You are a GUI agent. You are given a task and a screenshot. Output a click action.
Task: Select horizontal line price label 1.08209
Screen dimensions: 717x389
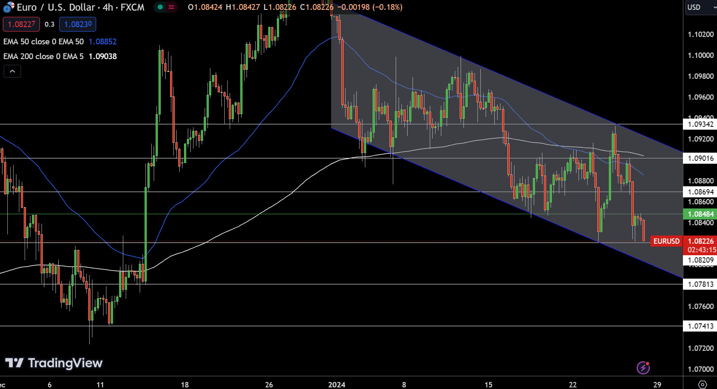pos(701,260)
